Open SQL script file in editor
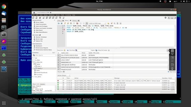 59,23
